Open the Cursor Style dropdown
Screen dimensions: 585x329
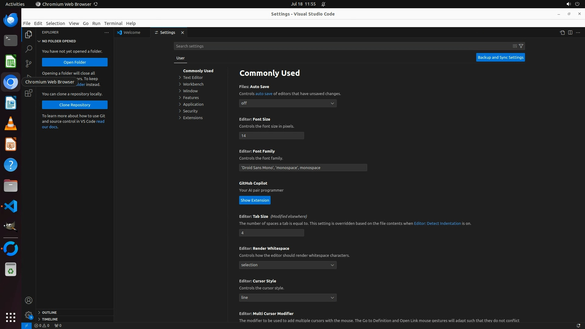pyautogui.click(x=288, y=298)
